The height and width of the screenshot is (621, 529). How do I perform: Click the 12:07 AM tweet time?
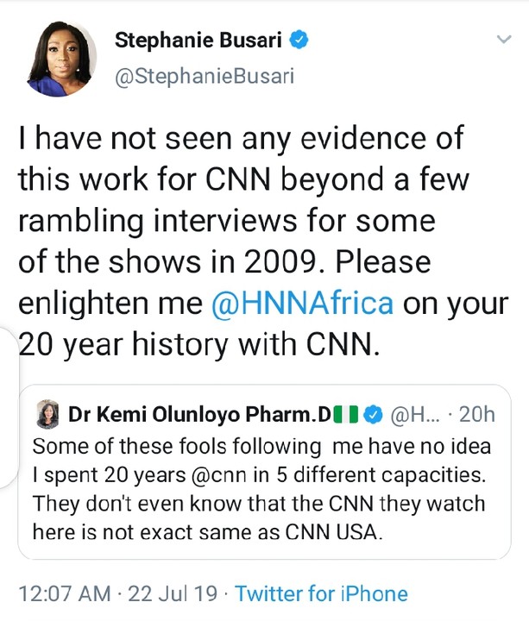pyautogui.click(x=65, y=593)
